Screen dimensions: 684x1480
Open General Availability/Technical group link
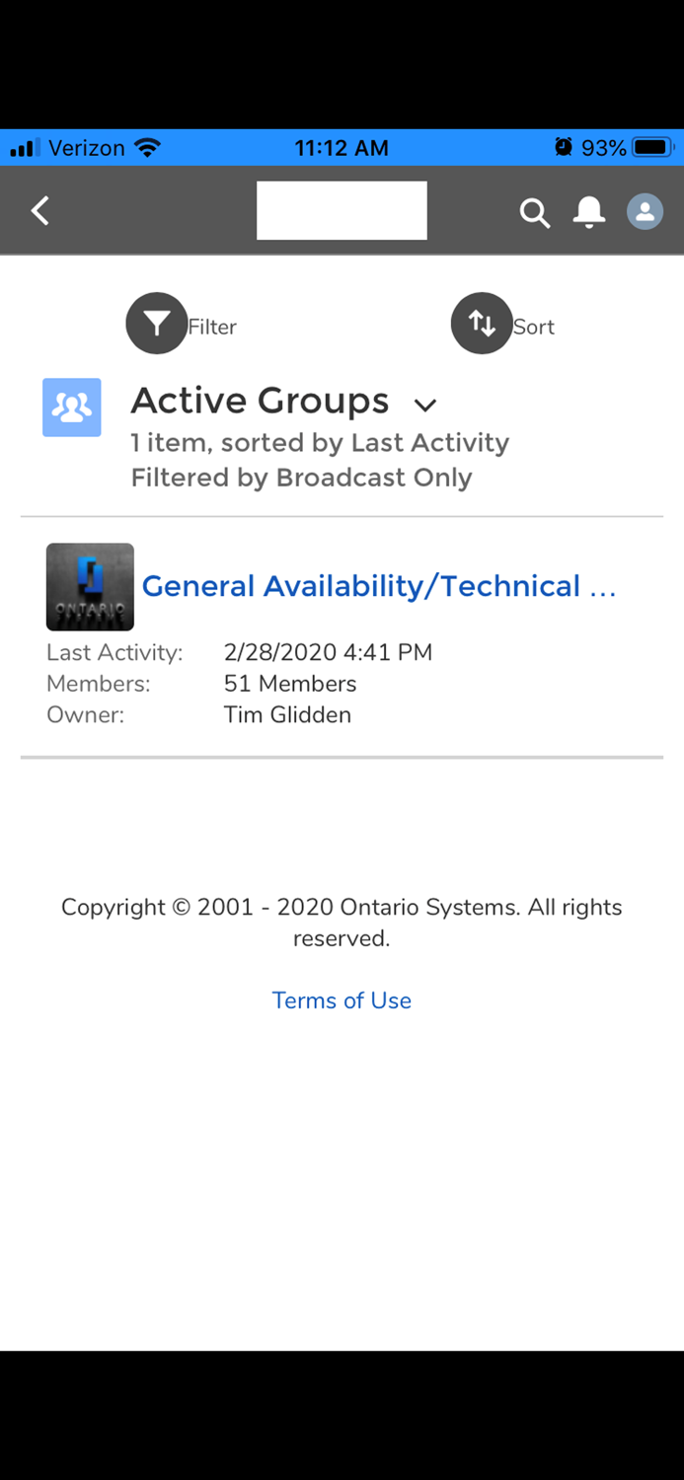pos(382,585)
